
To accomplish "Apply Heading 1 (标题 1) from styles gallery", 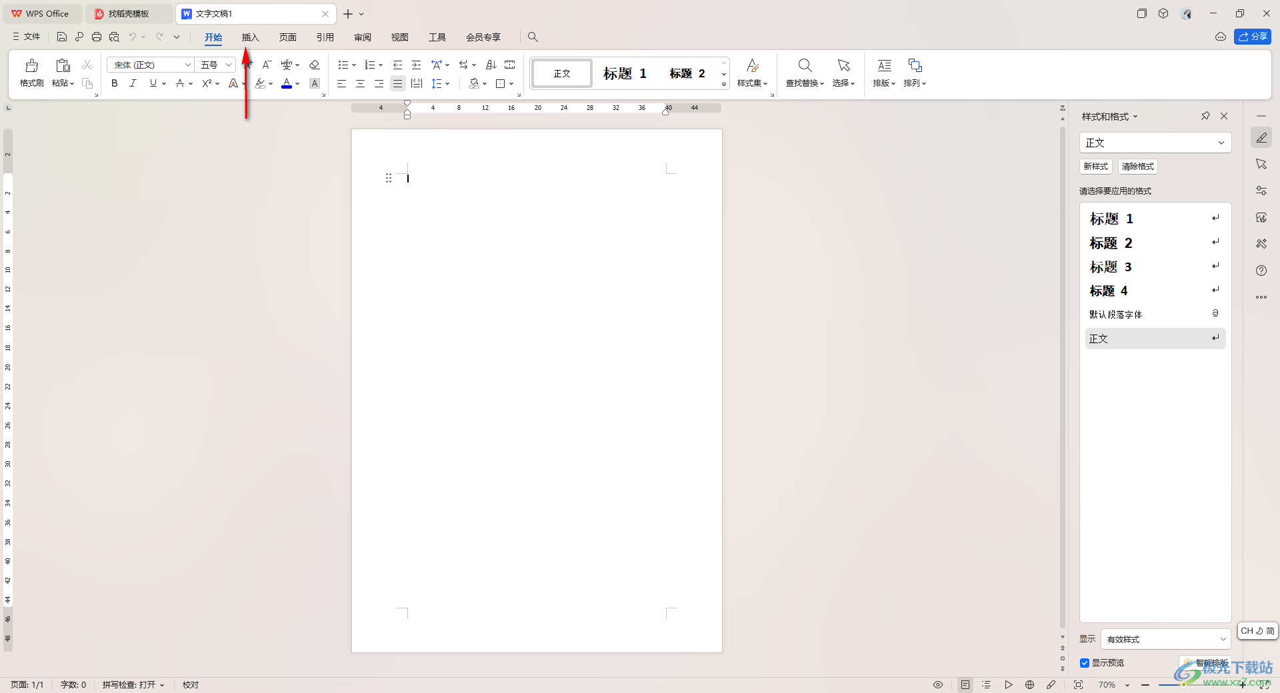I will click(x=625, y=73).
